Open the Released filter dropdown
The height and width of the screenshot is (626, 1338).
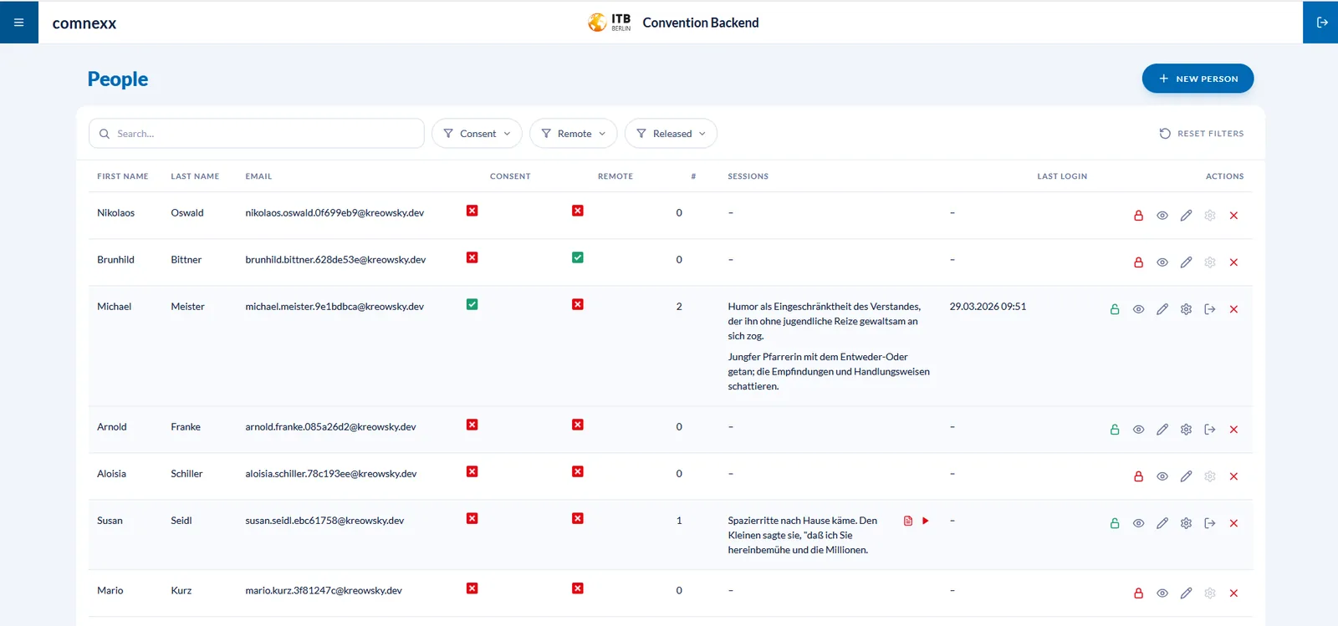point(671,134)
